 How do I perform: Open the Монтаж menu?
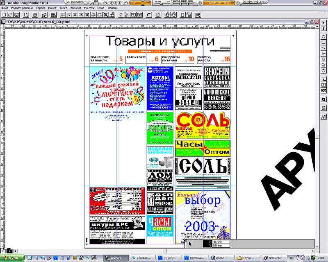89,8
